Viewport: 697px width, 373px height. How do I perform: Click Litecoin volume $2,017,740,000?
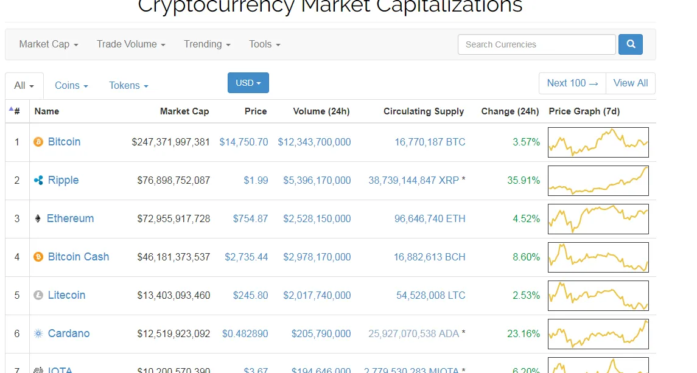317,295
